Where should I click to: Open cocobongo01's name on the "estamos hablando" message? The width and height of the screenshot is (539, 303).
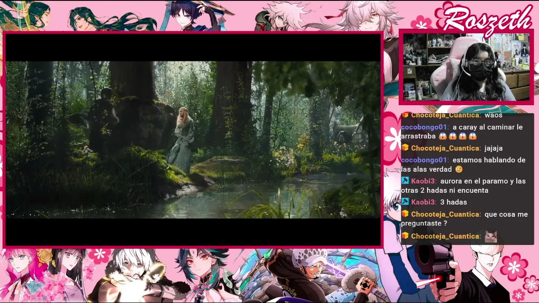424,160
